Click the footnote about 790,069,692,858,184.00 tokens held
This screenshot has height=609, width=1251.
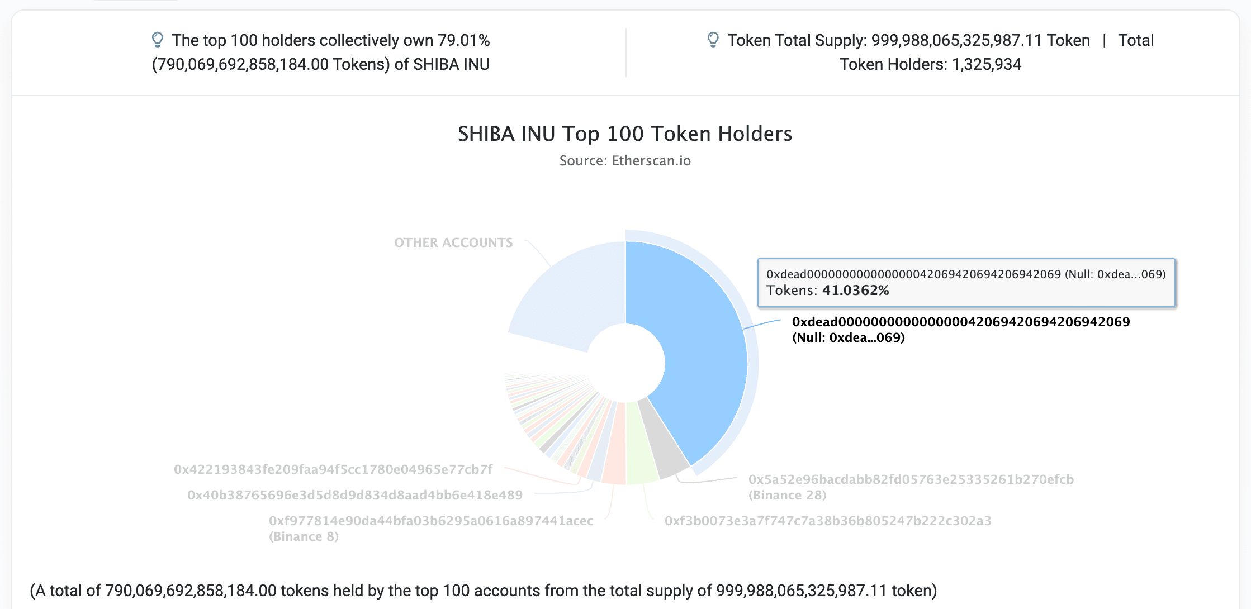(x=483, y=591)
